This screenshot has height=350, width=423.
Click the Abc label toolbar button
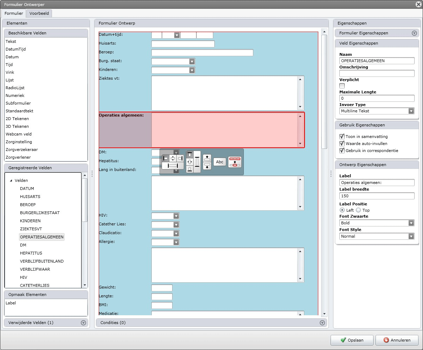click(x=220, y=162)
